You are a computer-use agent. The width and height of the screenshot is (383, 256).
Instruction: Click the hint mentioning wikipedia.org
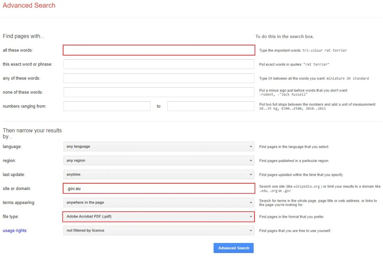pyautogui.click(x=320, y=189)
